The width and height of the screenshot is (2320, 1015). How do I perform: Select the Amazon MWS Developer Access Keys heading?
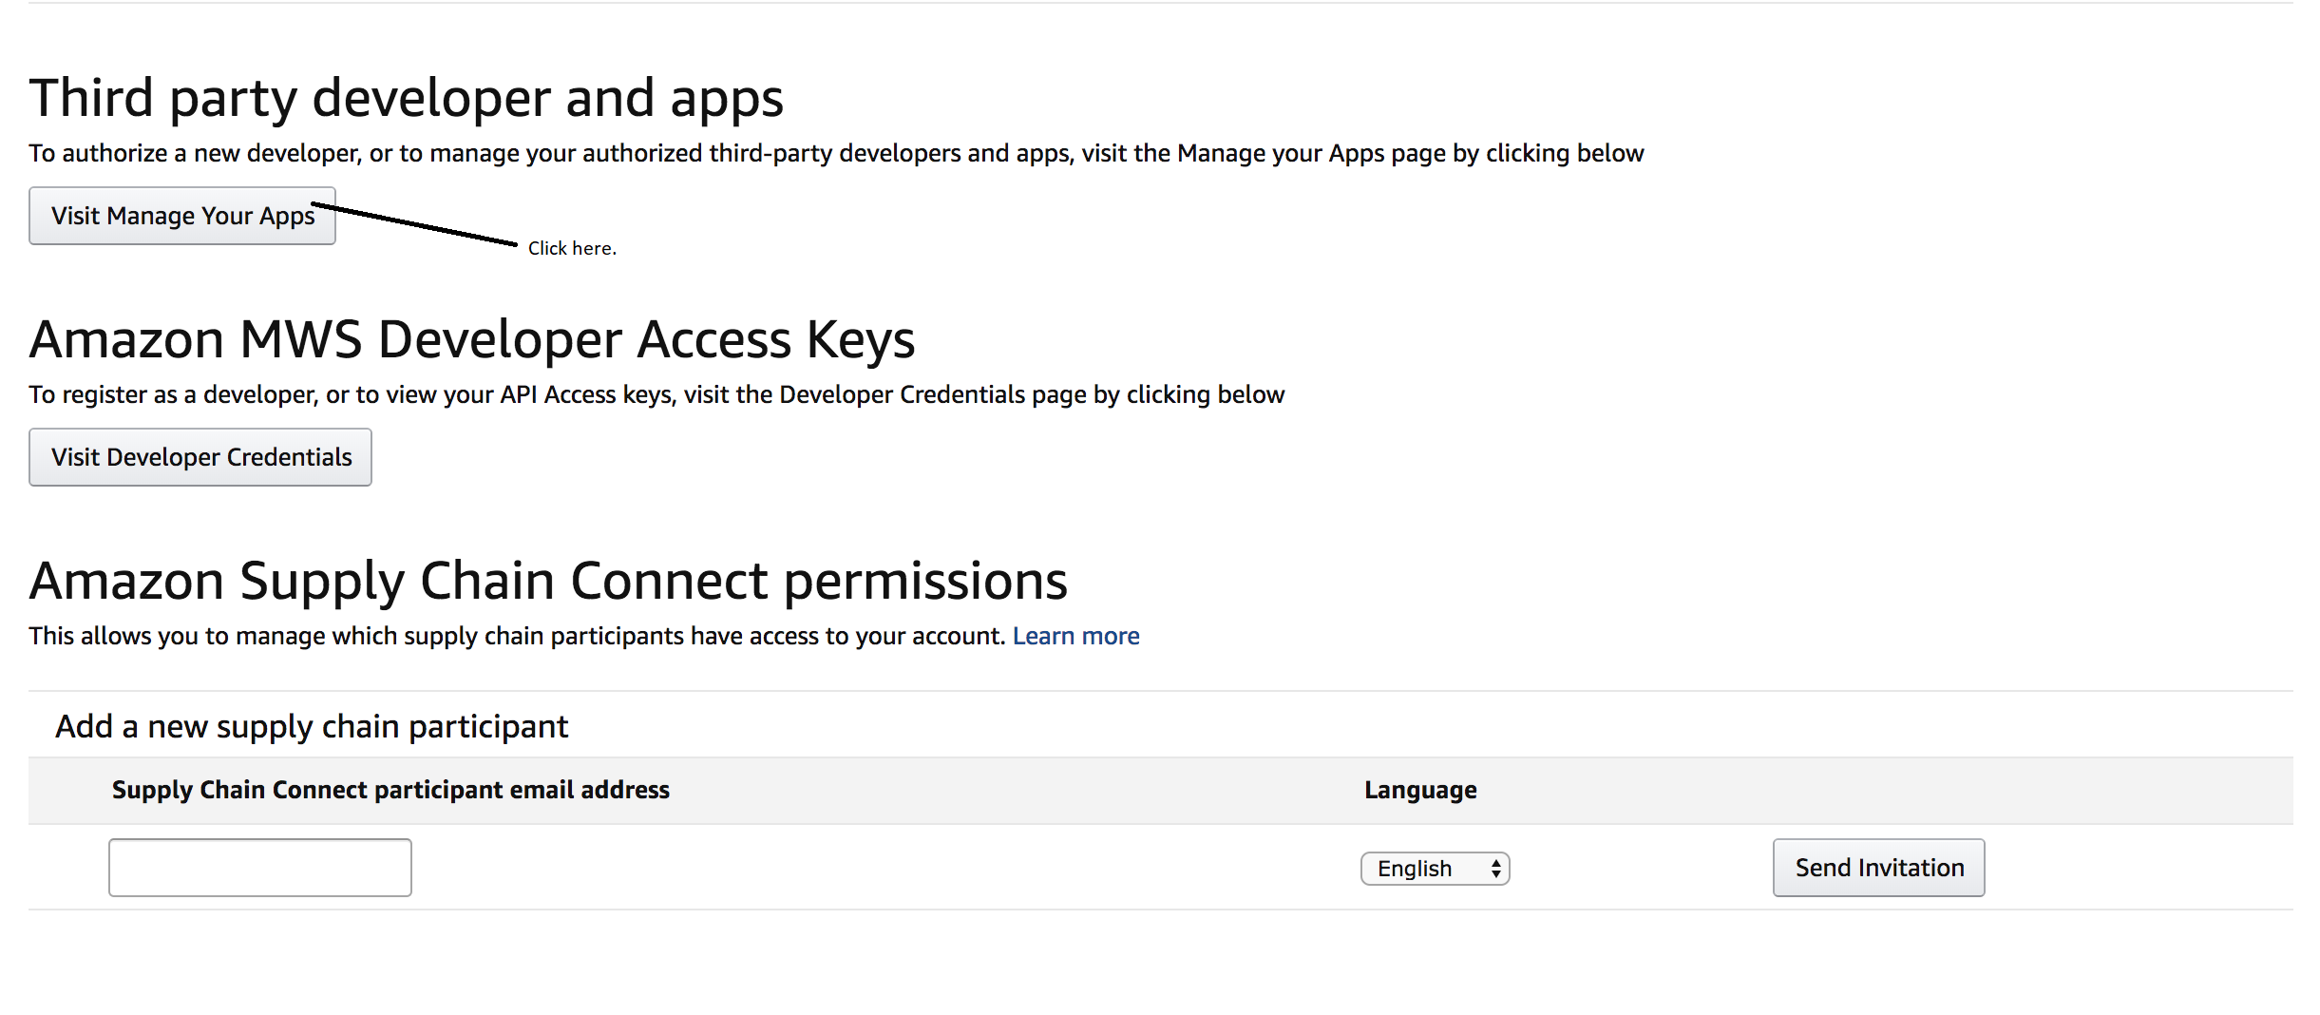pos(471,339)
